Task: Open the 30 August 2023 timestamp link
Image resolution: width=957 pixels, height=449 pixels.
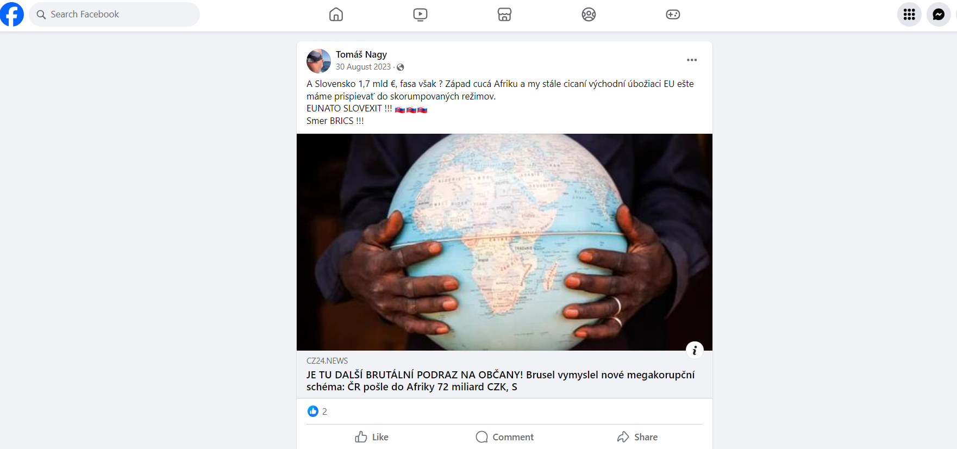Action: click(363, 67)
